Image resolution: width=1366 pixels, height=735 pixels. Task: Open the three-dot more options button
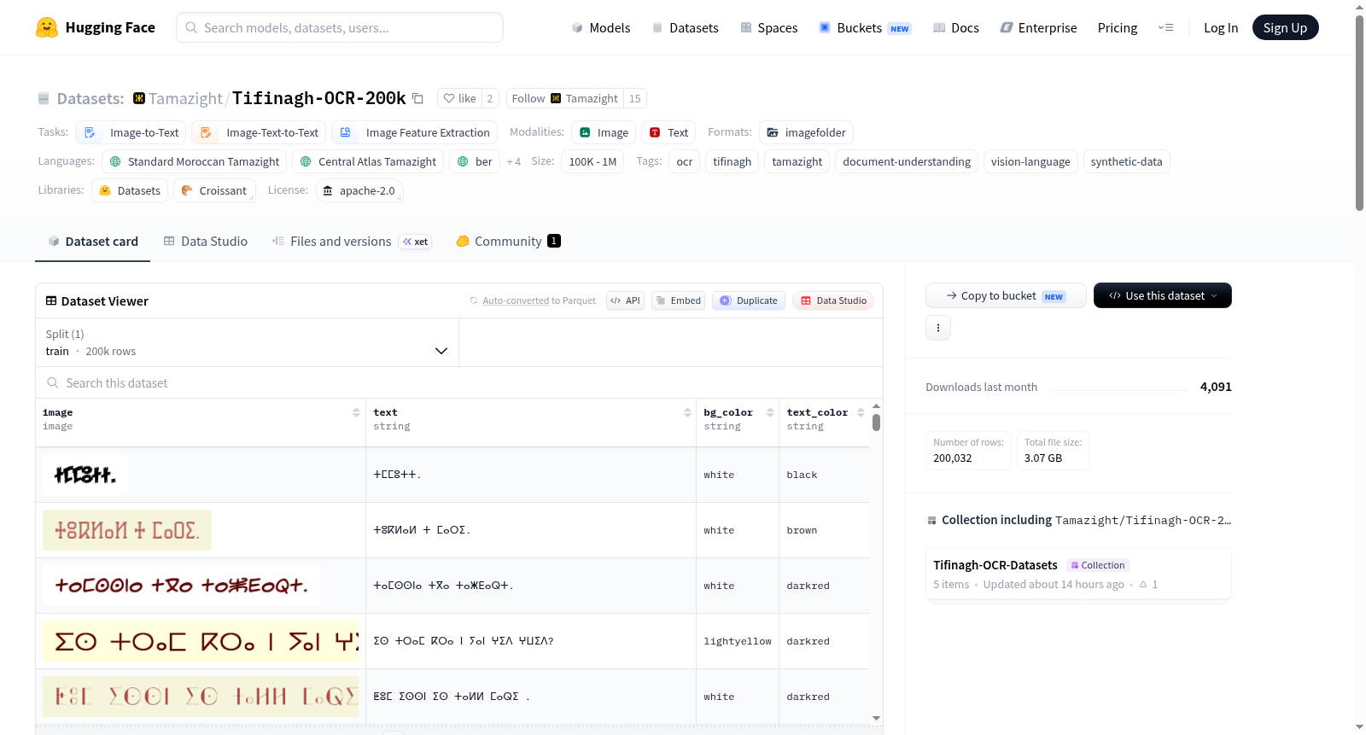coord(938,328)
